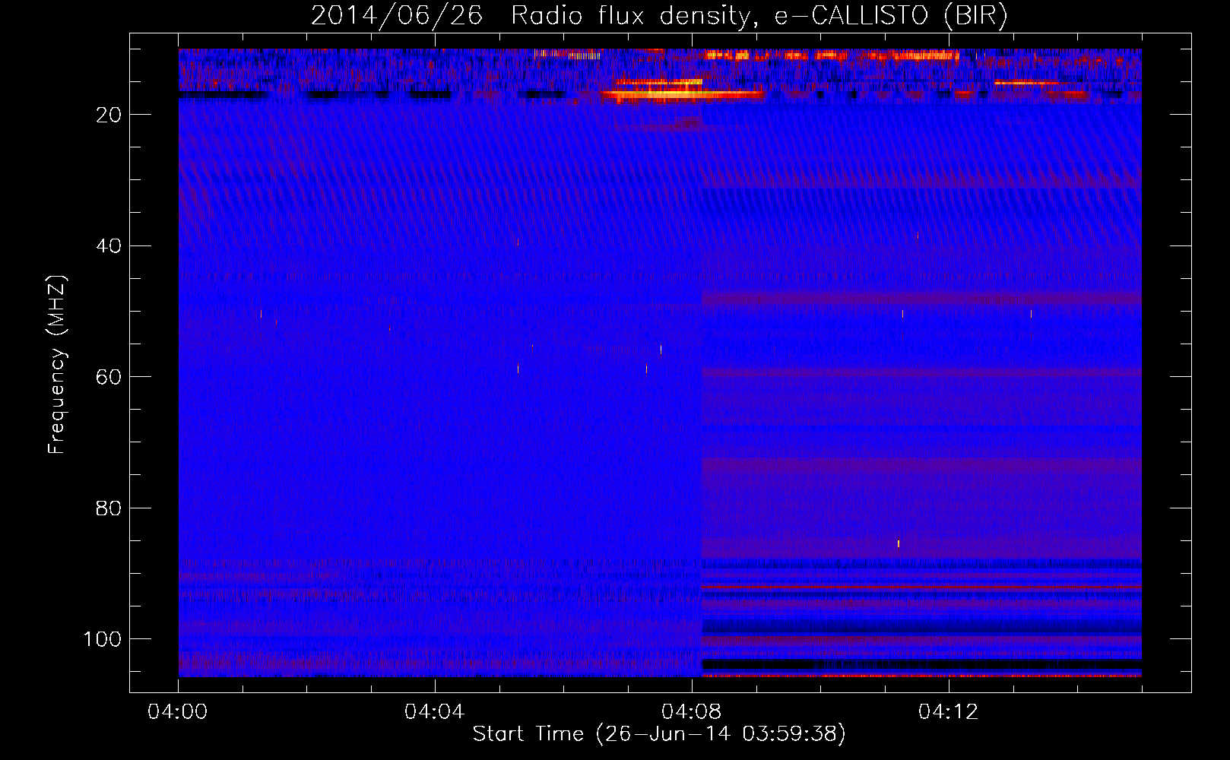Click the 04:00 time tick label

(178, 712)
